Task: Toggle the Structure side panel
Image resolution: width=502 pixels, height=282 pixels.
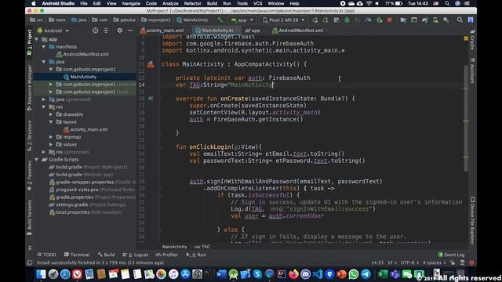Action: coord(30,136)
